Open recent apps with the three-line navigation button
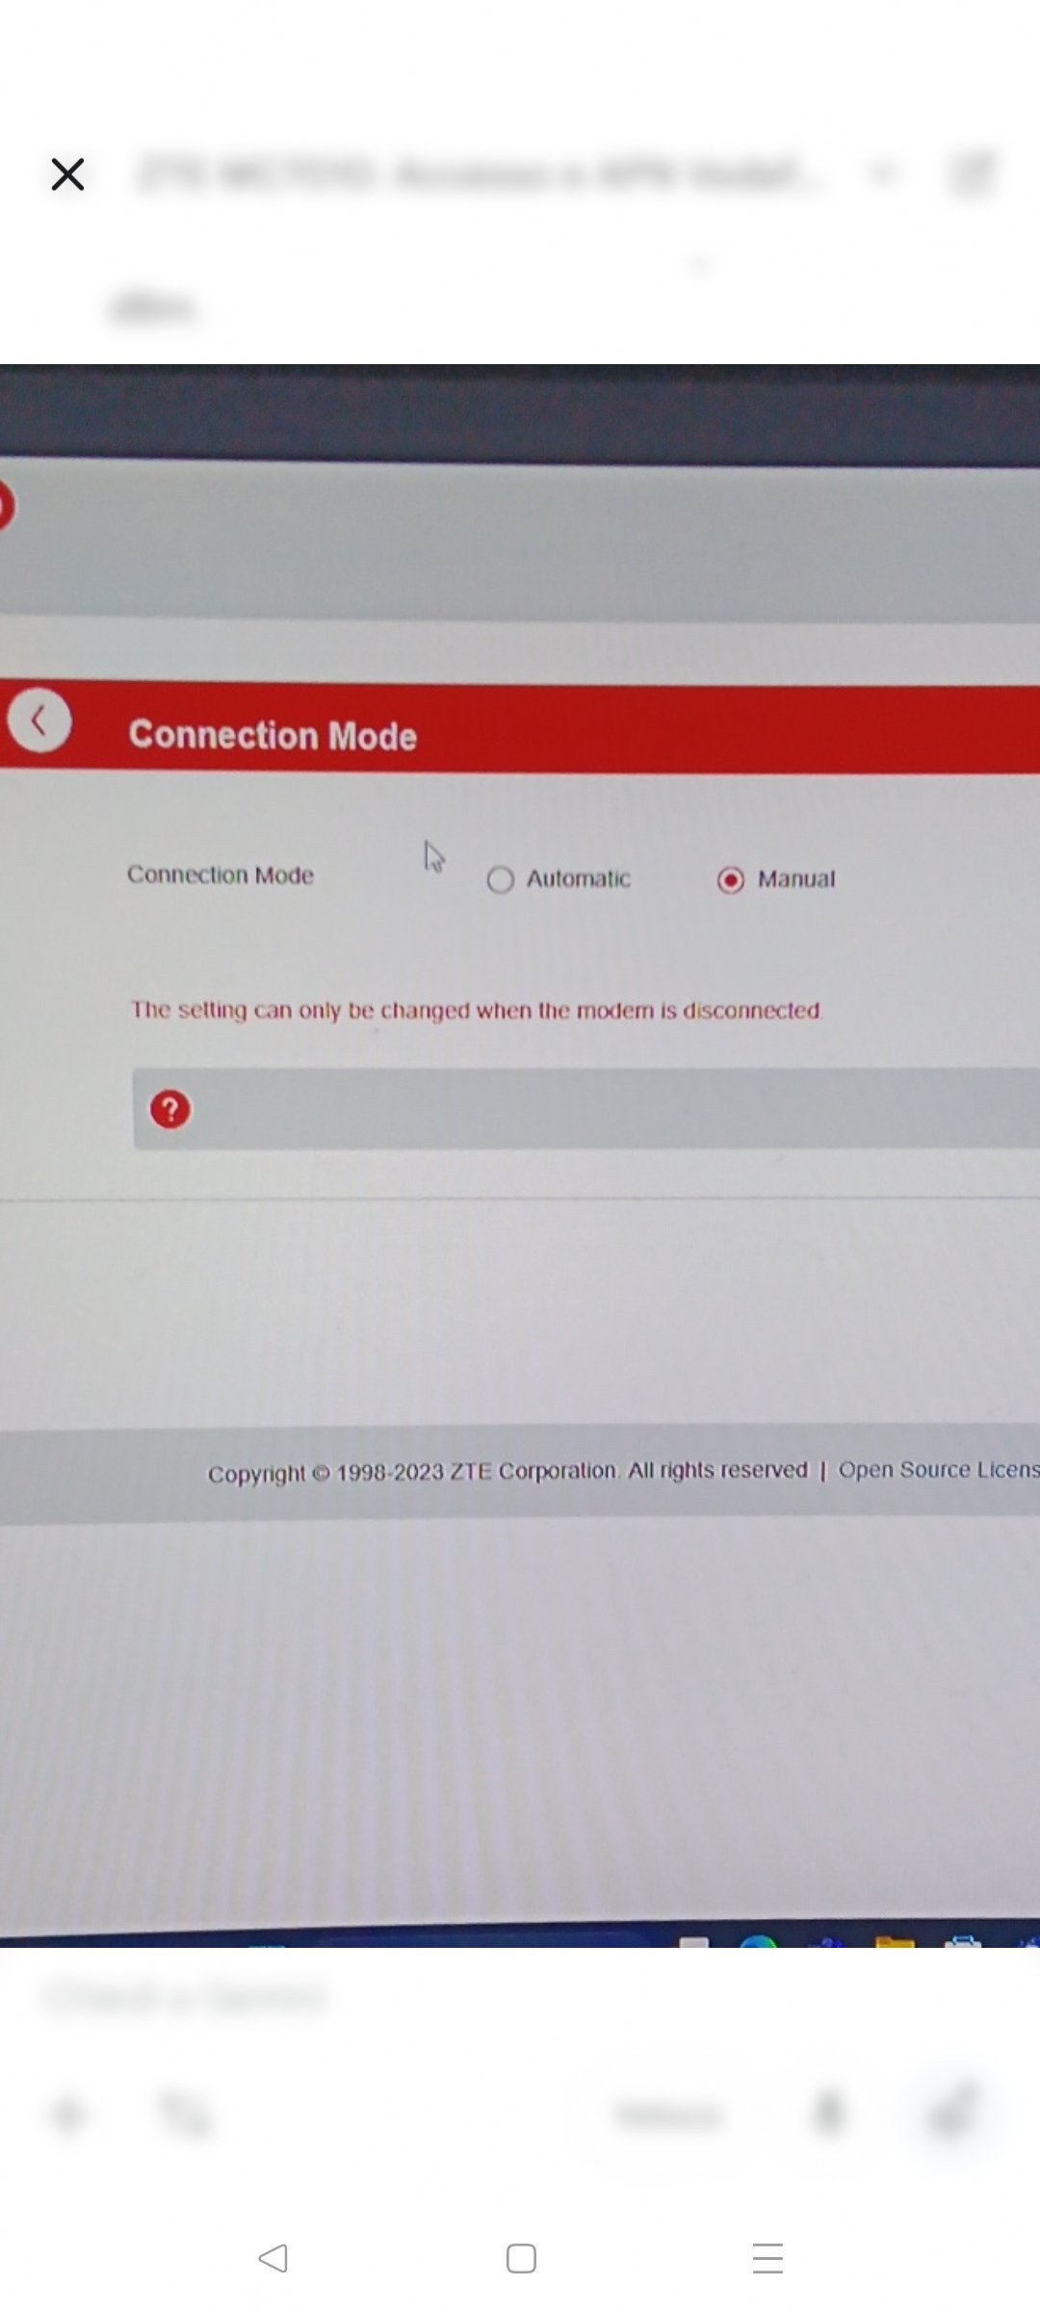Screen dimensions: 1040x2312 pyautogui.click(x=767, y=2258)
